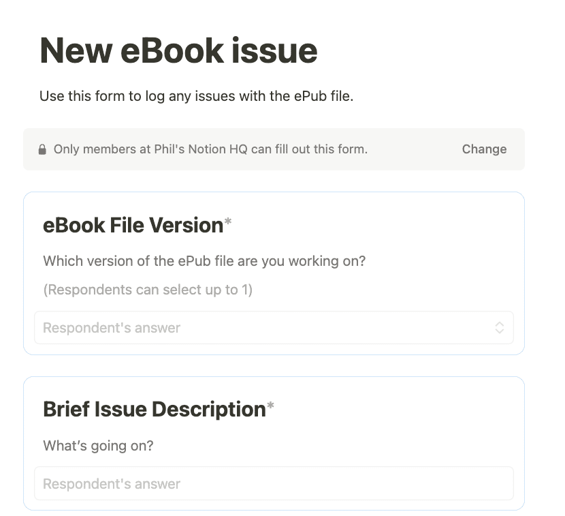Edit the "What's going on?" help text
Viewport: 565px width, 516px height.
pos(98,446)
